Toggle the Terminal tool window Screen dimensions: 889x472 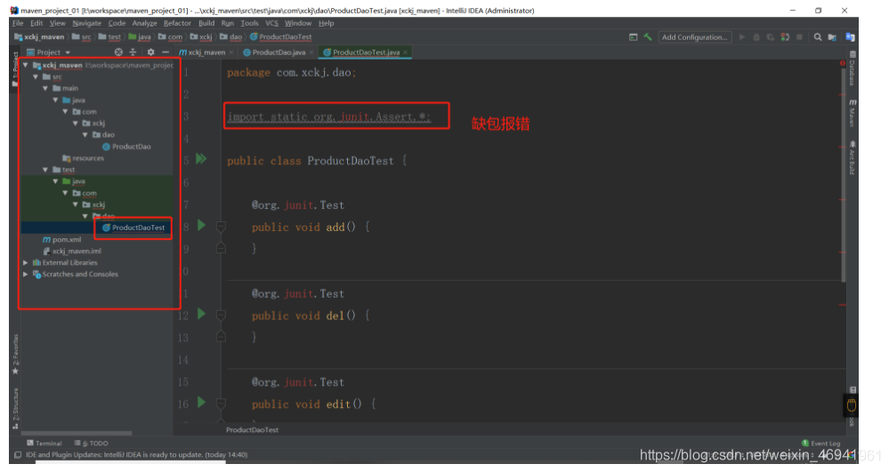pyautogui.click(x=44, y=443)
